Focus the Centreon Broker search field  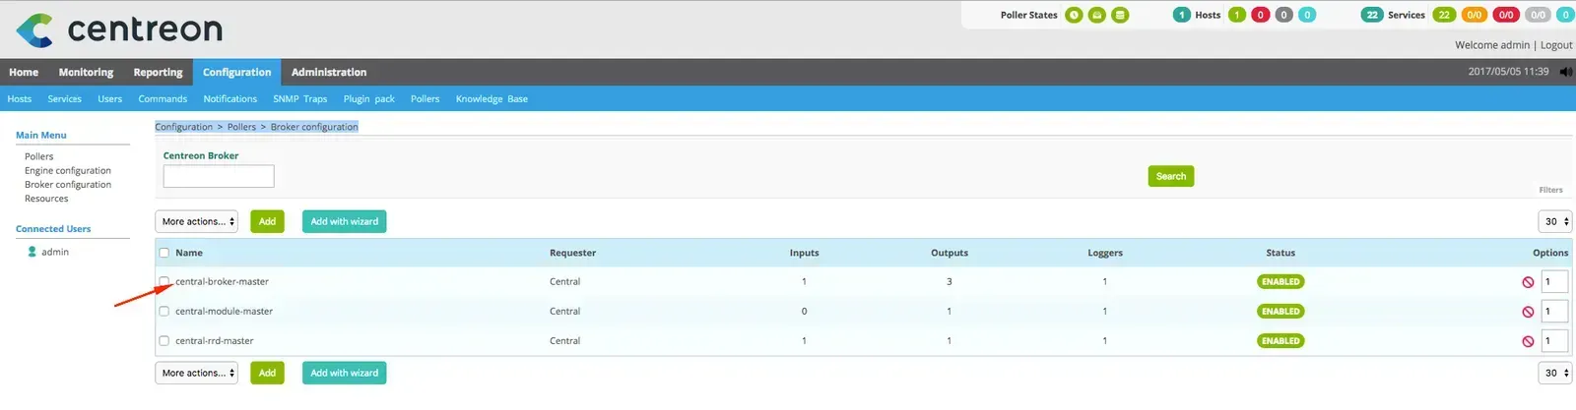[219, 176]
